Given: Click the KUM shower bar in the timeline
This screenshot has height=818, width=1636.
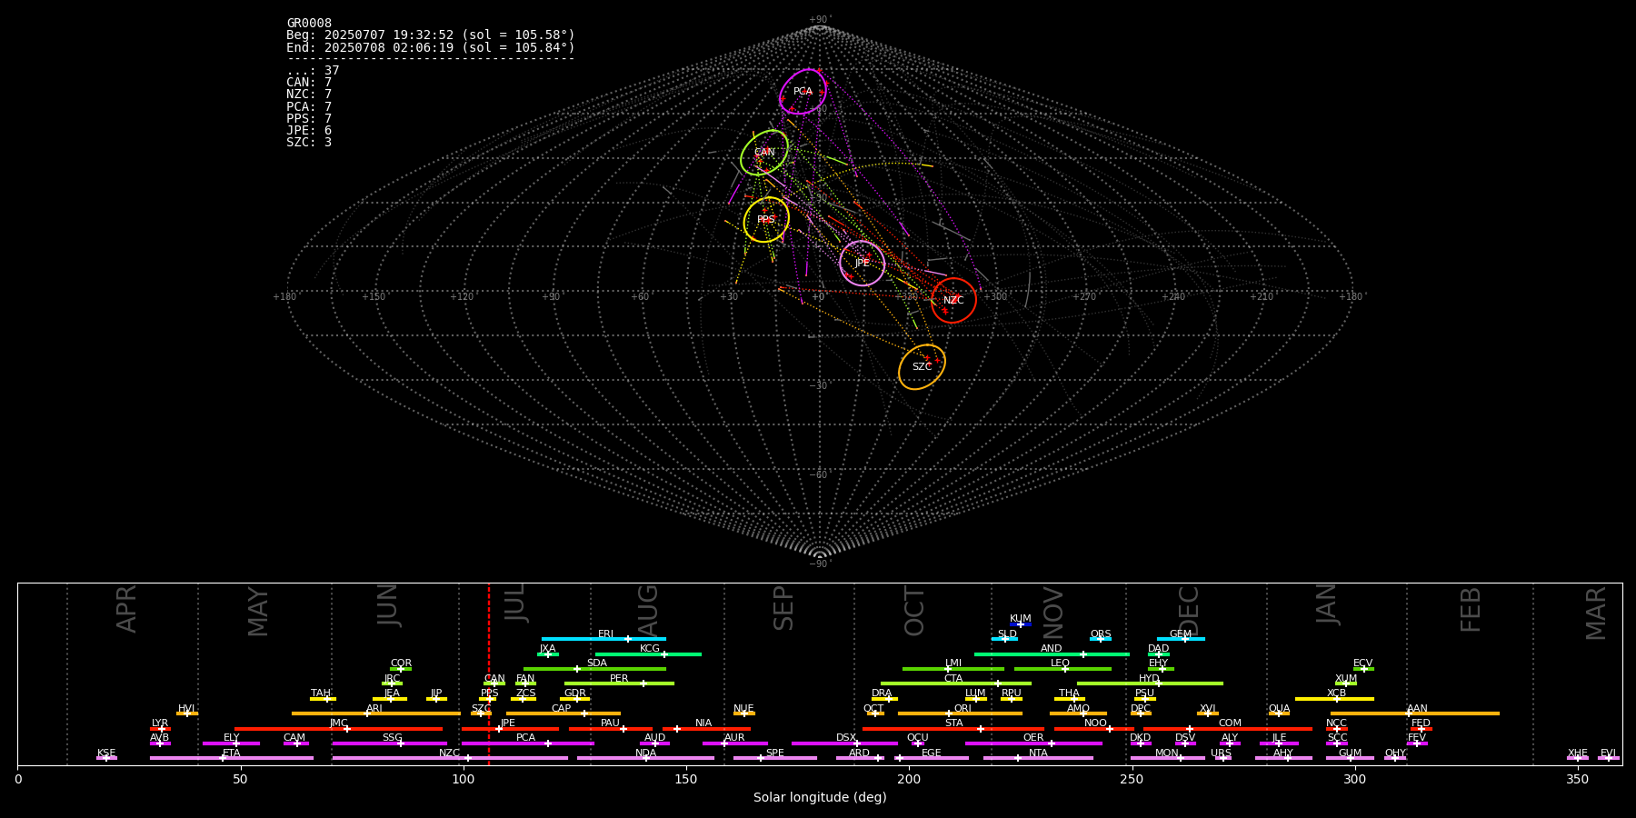Looking at the screenshot, I should (x=1021, y=624).
